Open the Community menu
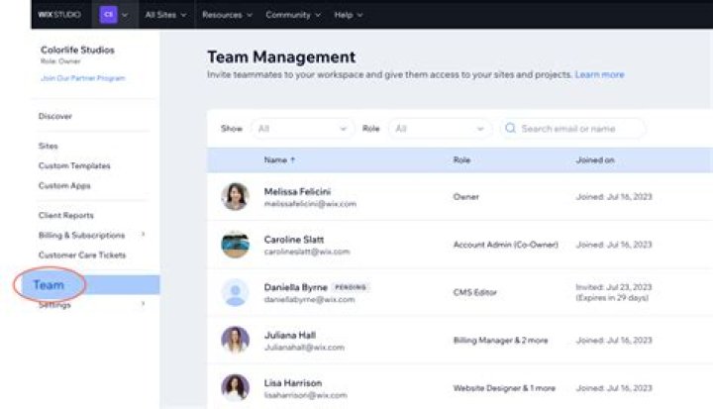713x409 pixels. [293, 15]
